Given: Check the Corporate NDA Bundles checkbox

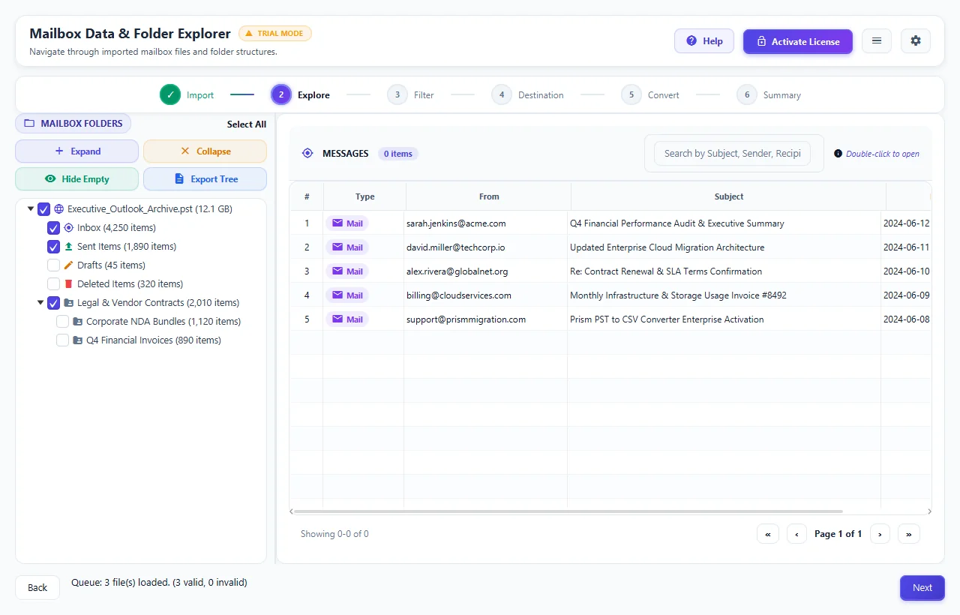Looking at the screenshot, I should point(63,322).
